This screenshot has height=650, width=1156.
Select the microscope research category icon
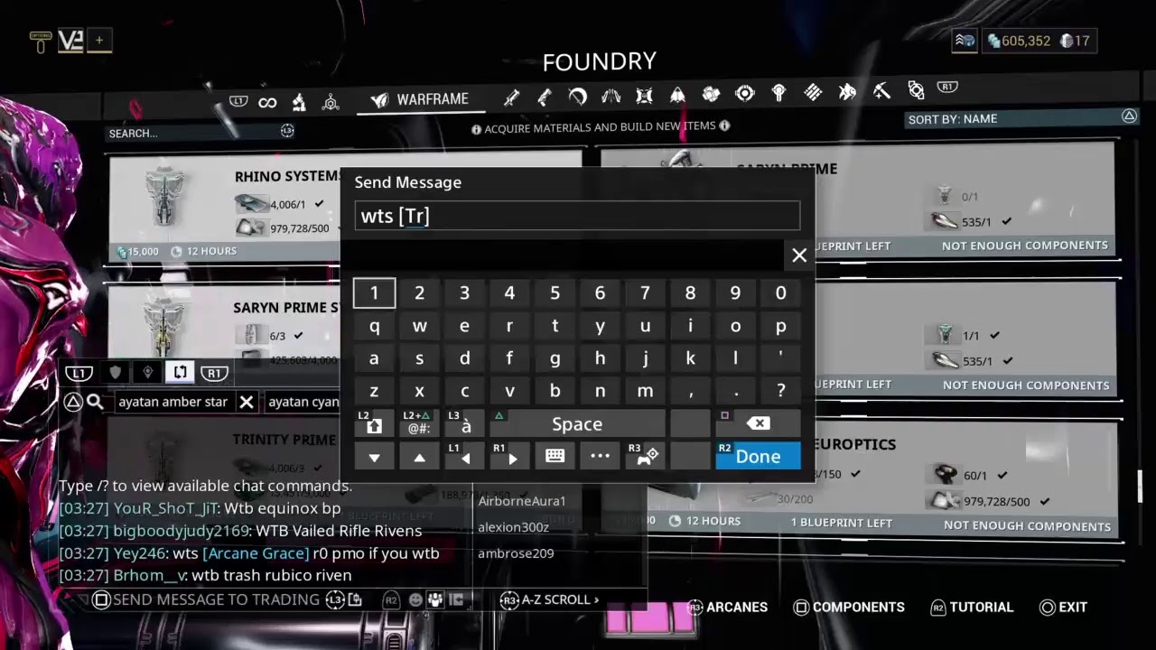299,102
